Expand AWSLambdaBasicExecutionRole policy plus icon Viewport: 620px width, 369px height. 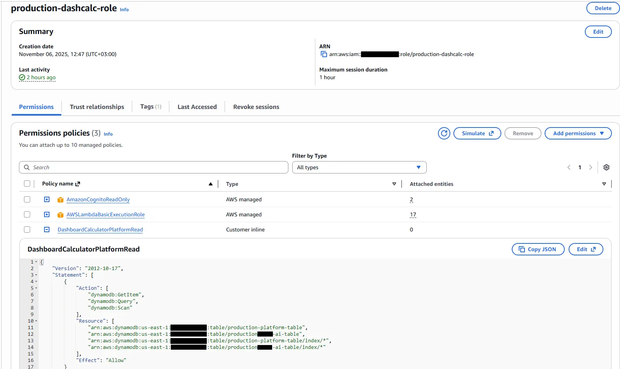point(47,214)
